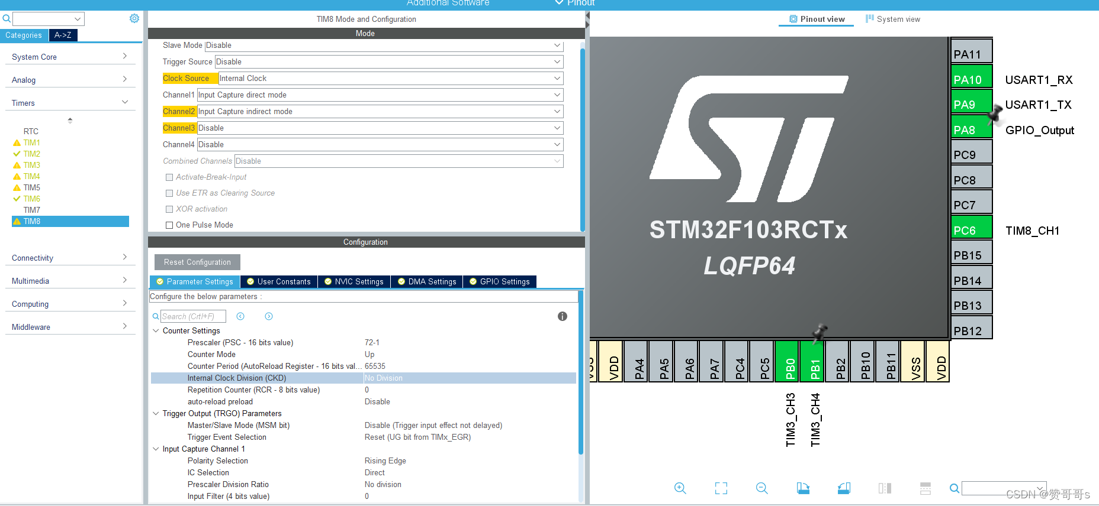Select the Internal Clock Division (CKD) row
The height and width of the screenshot is (506, 1099).
tap(364, 378)
